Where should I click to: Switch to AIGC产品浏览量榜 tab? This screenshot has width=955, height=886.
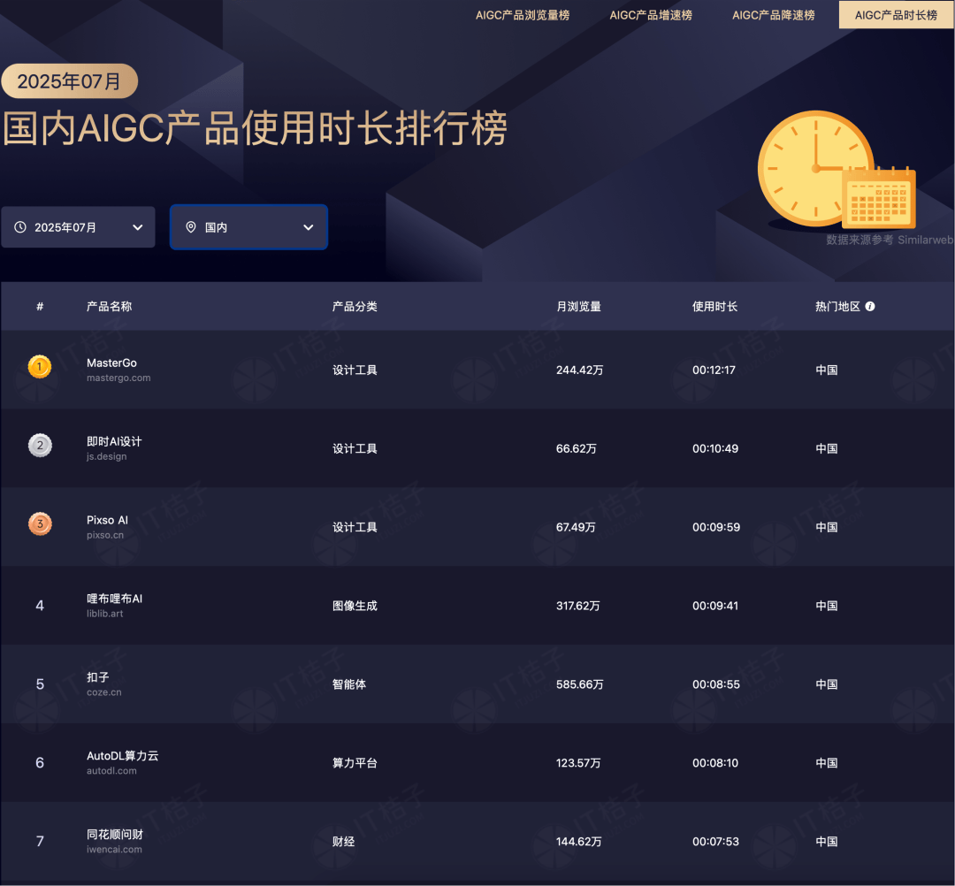point(523,15)
